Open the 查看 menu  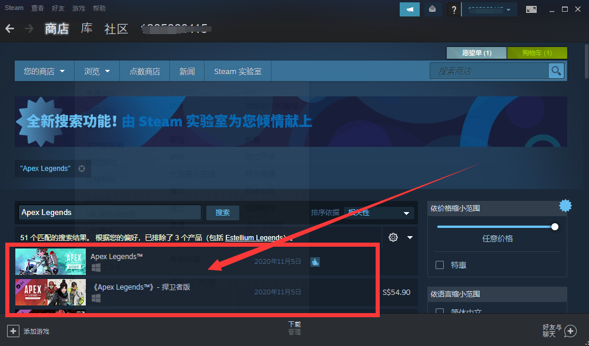coord(37,8)
